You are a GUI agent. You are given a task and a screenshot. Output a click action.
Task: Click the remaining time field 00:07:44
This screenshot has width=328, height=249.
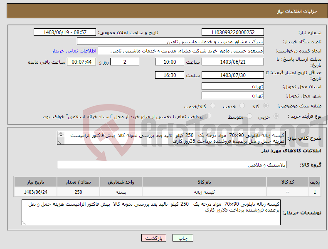pos(81,62)
